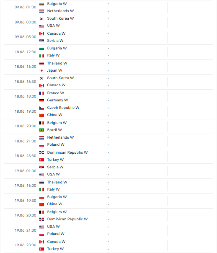Click the Czech Republic flag icon
The height and width of the screenshot is (253, 217).
point(41,108)
